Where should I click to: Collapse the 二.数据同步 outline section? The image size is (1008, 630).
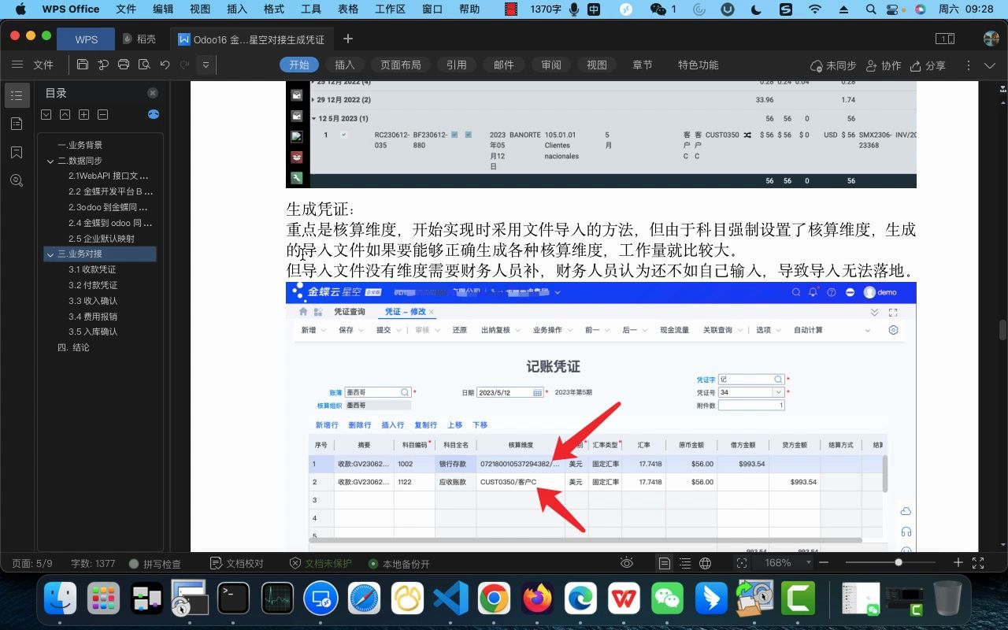coord(50,161)
